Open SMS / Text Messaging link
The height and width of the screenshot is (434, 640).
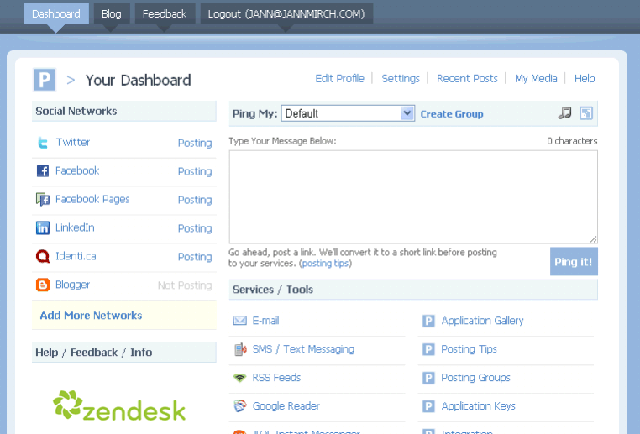tap(303, 349)
